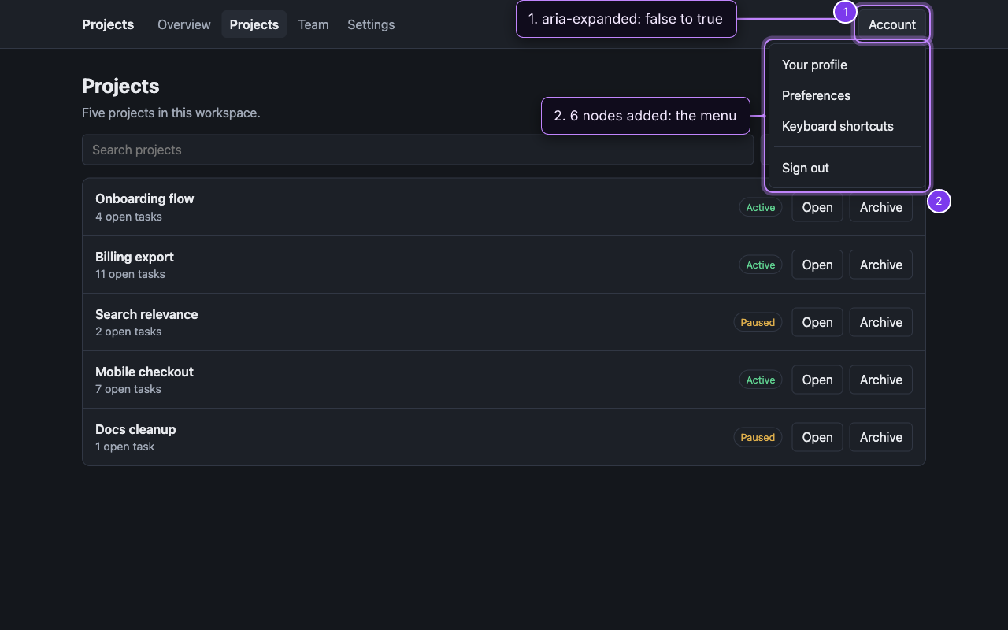Open the Docs cleanup project

(817, 437)
